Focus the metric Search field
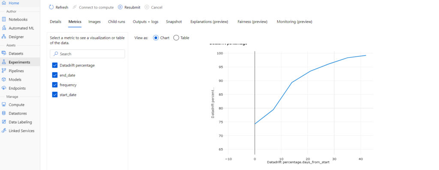Viewport: 439px width, 170px height. coord(87,54)
